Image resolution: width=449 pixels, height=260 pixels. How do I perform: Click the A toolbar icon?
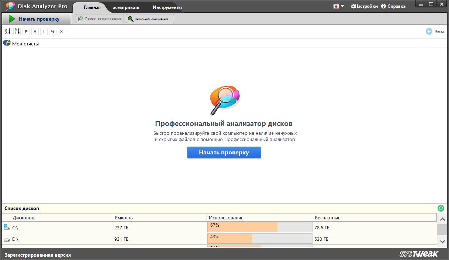(x=35, y=31)
